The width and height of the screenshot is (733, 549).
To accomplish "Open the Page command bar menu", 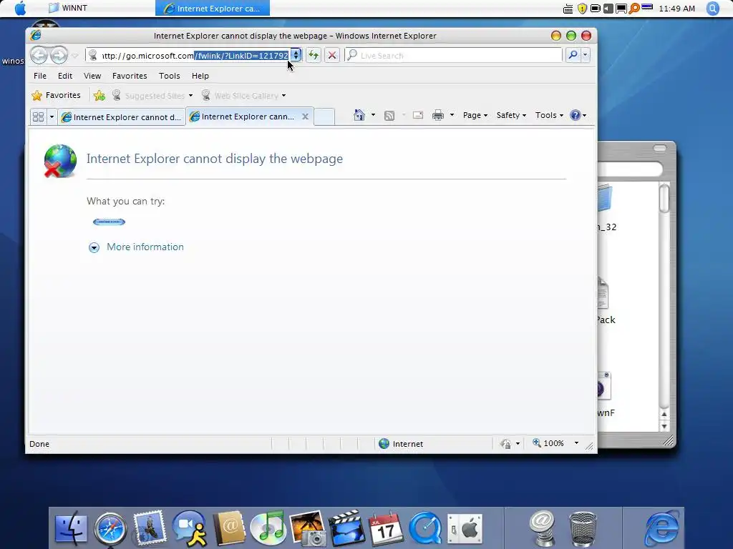I will (x=475, y=115).
